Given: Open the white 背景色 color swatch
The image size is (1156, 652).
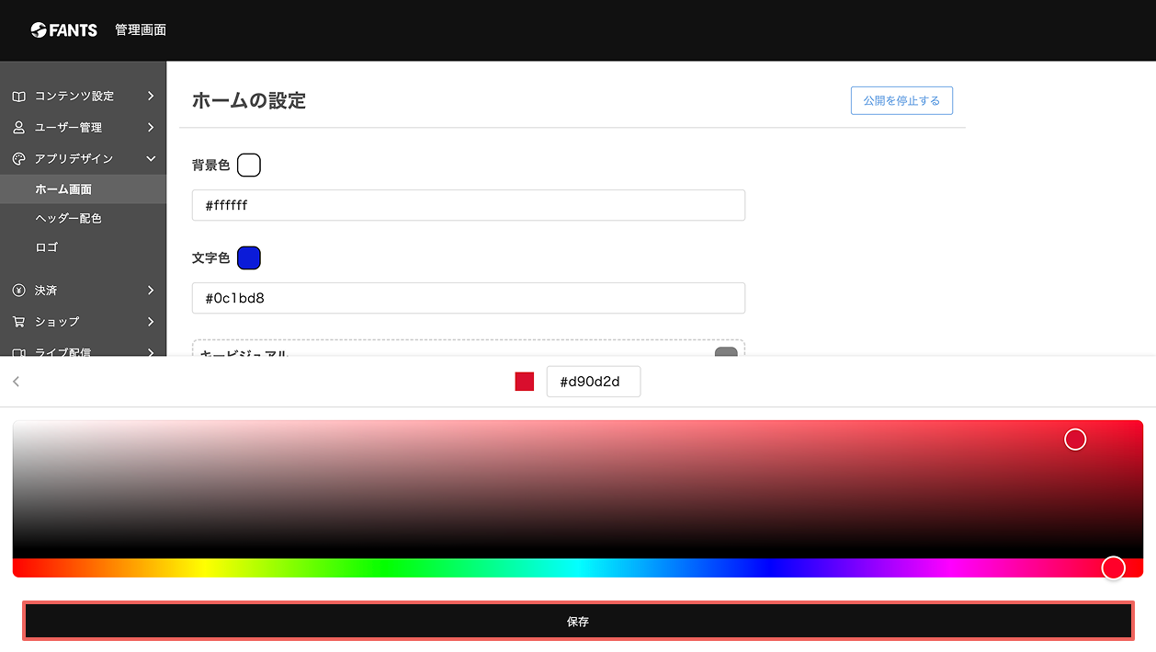Looking at the screenshot, I should [249, 166].
